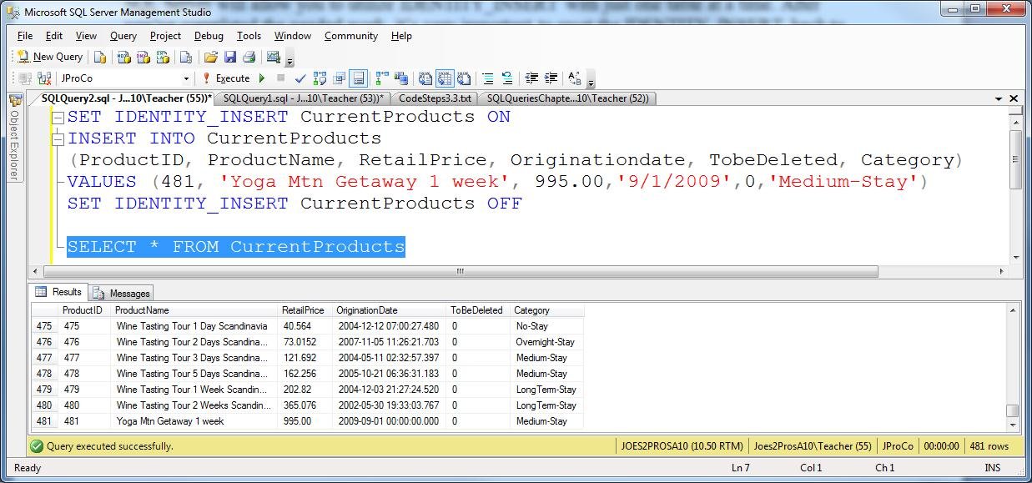Comment out the selected lines
This screenshot has height=483, width=1032.
[x=488, y=78]
